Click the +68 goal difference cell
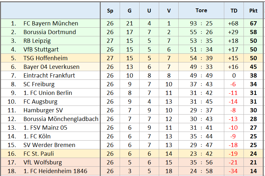Screen dimensions: 265x176 234,23
